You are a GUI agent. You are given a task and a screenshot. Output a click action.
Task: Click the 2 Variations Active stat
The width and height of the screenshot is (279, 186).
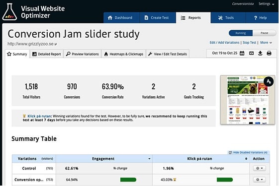pyautogui.click(x=153, y=91)
